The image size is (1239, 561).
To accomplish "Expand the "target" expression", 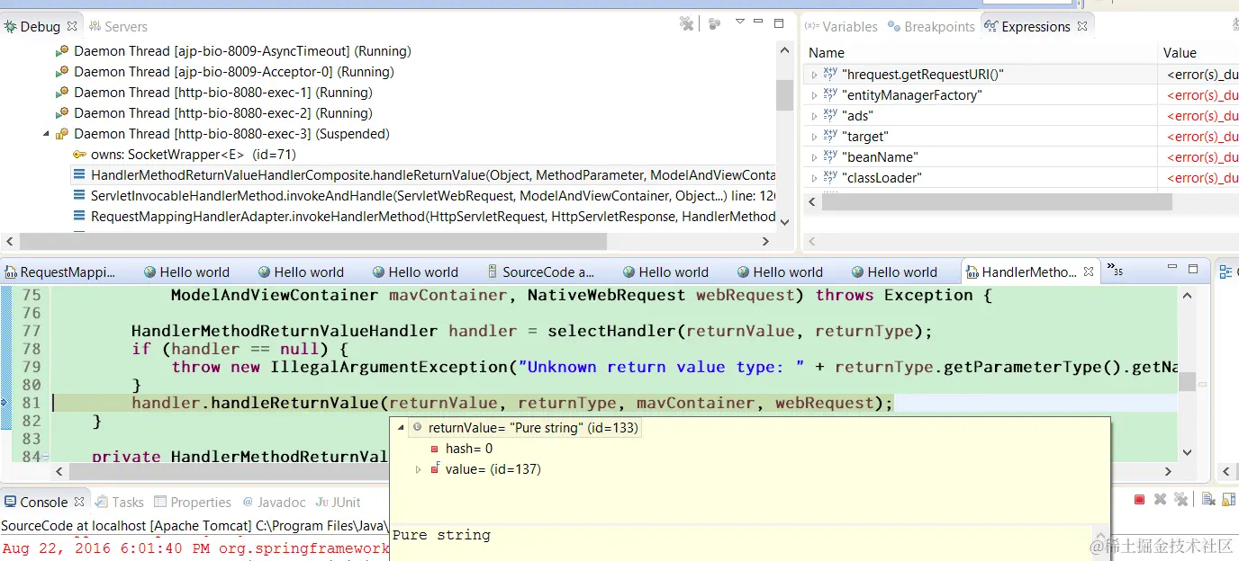I will [814, 137].
